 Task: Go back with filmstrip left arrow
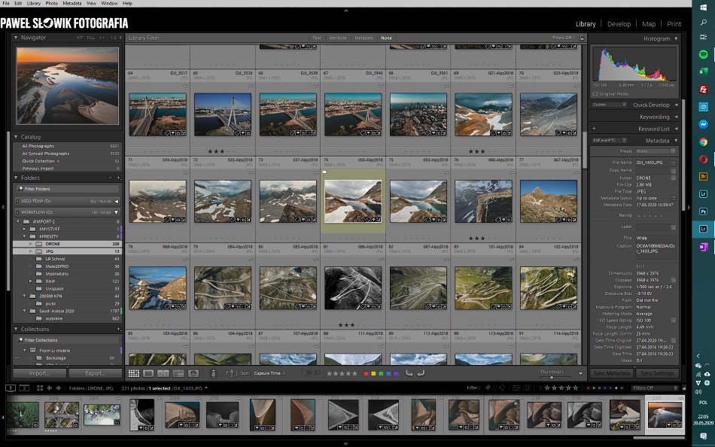coord(49,388)
